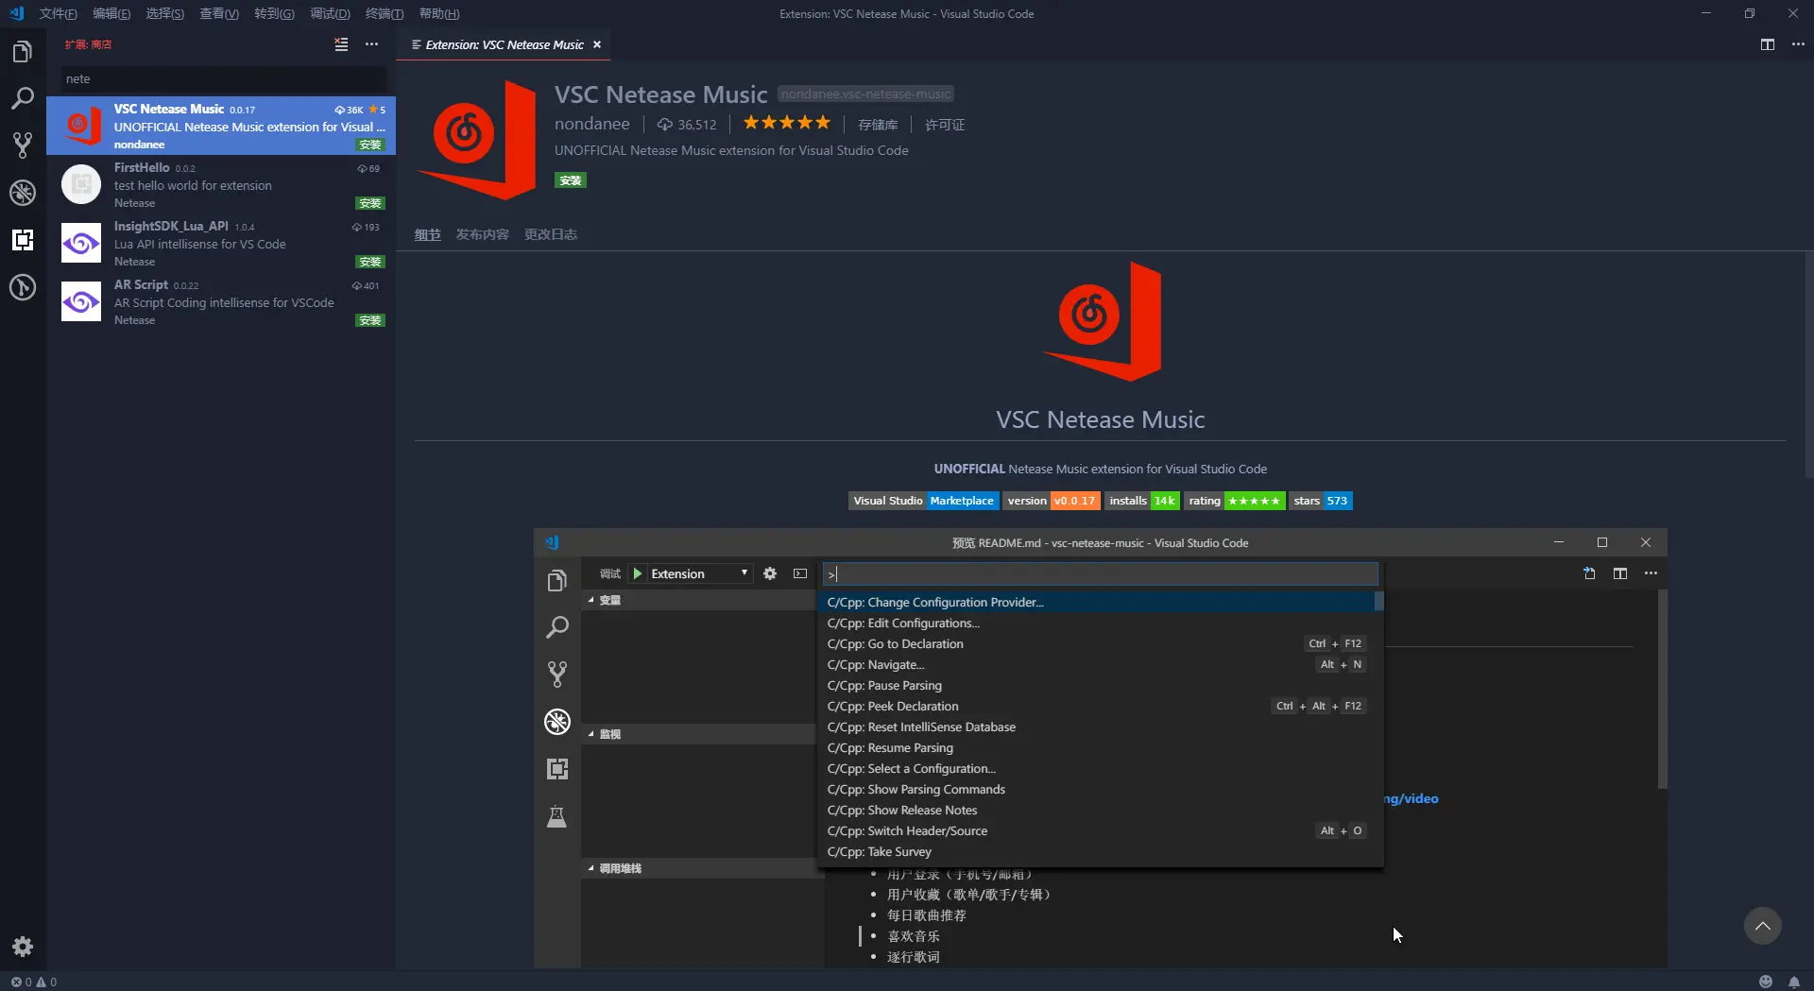
Task: Split the editor to the right
Action: (1767, 44)
